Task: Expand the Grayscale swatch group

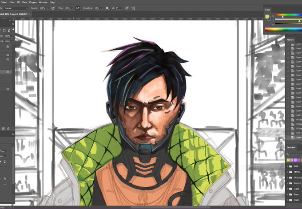Action: coord(287,177)
